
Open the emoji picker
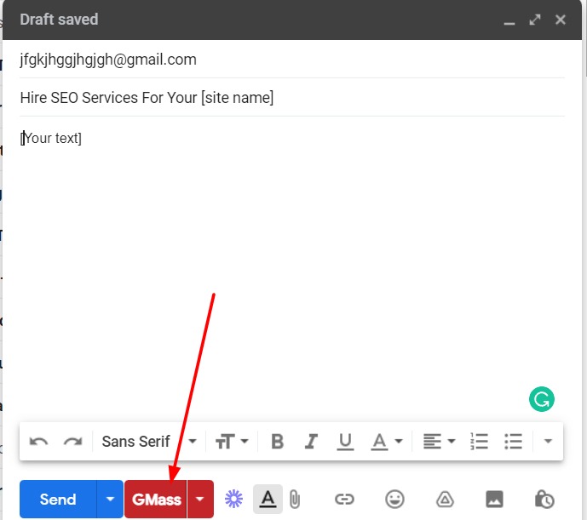pyautogui.click(x=394, y=500)
